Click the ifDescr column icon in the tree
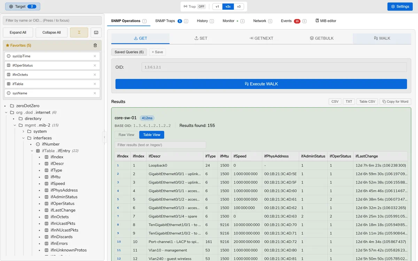Screen dimensions: 418x261 (x=47, y=164)
